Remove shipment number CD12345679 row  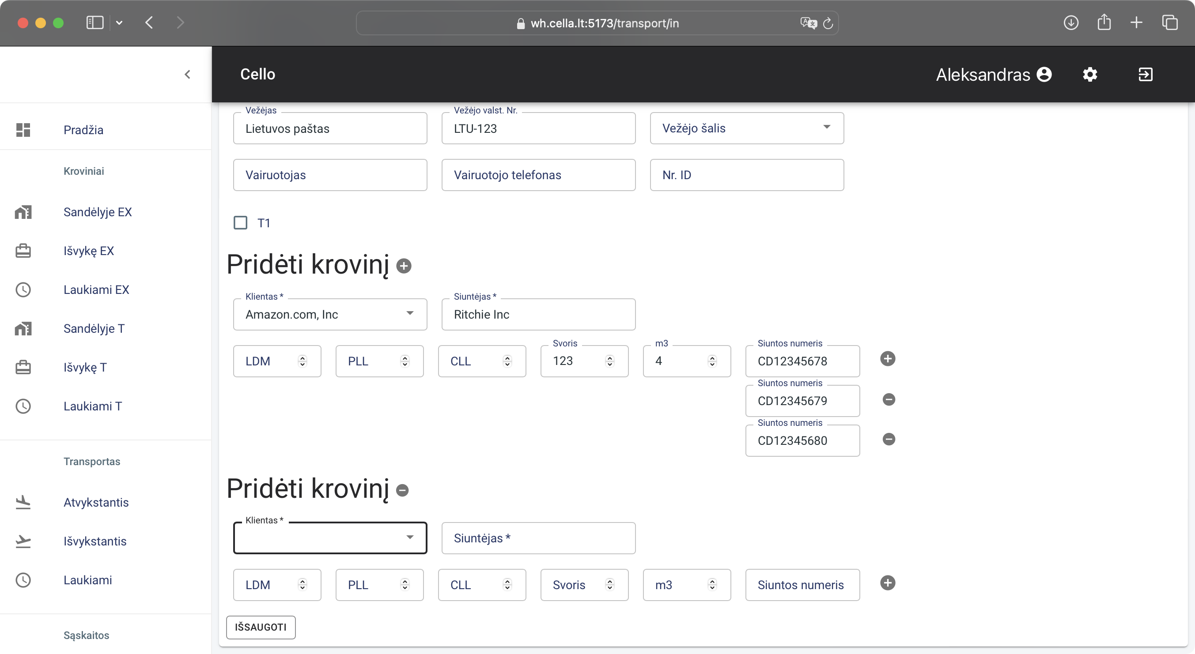(x=889, y=399)
